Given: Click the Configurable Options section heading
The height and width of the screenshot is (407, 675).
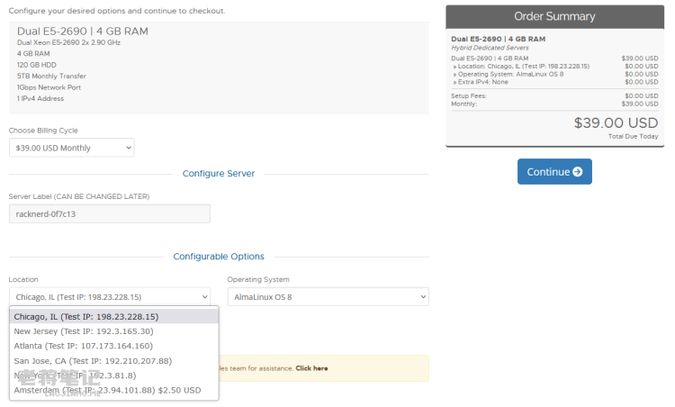Looking at the screenshot, I should click(x=218, y=257).
